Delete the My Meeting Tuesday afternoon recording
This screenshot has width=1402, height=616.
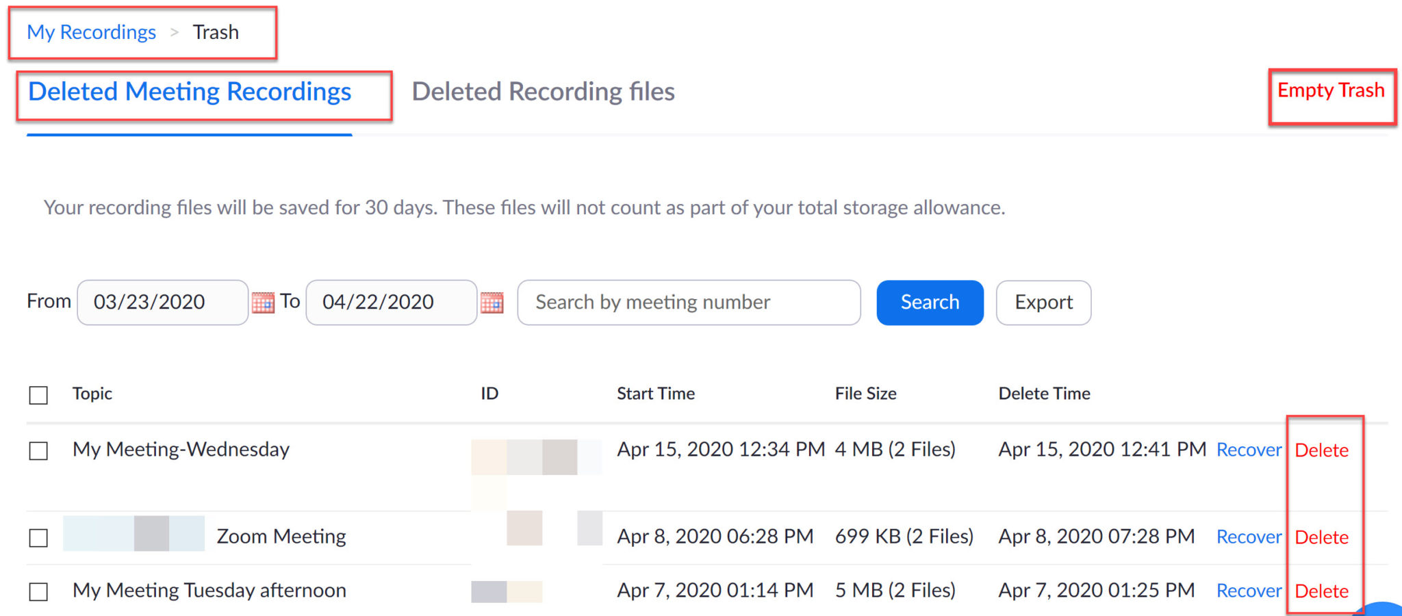pos(1322,590)
